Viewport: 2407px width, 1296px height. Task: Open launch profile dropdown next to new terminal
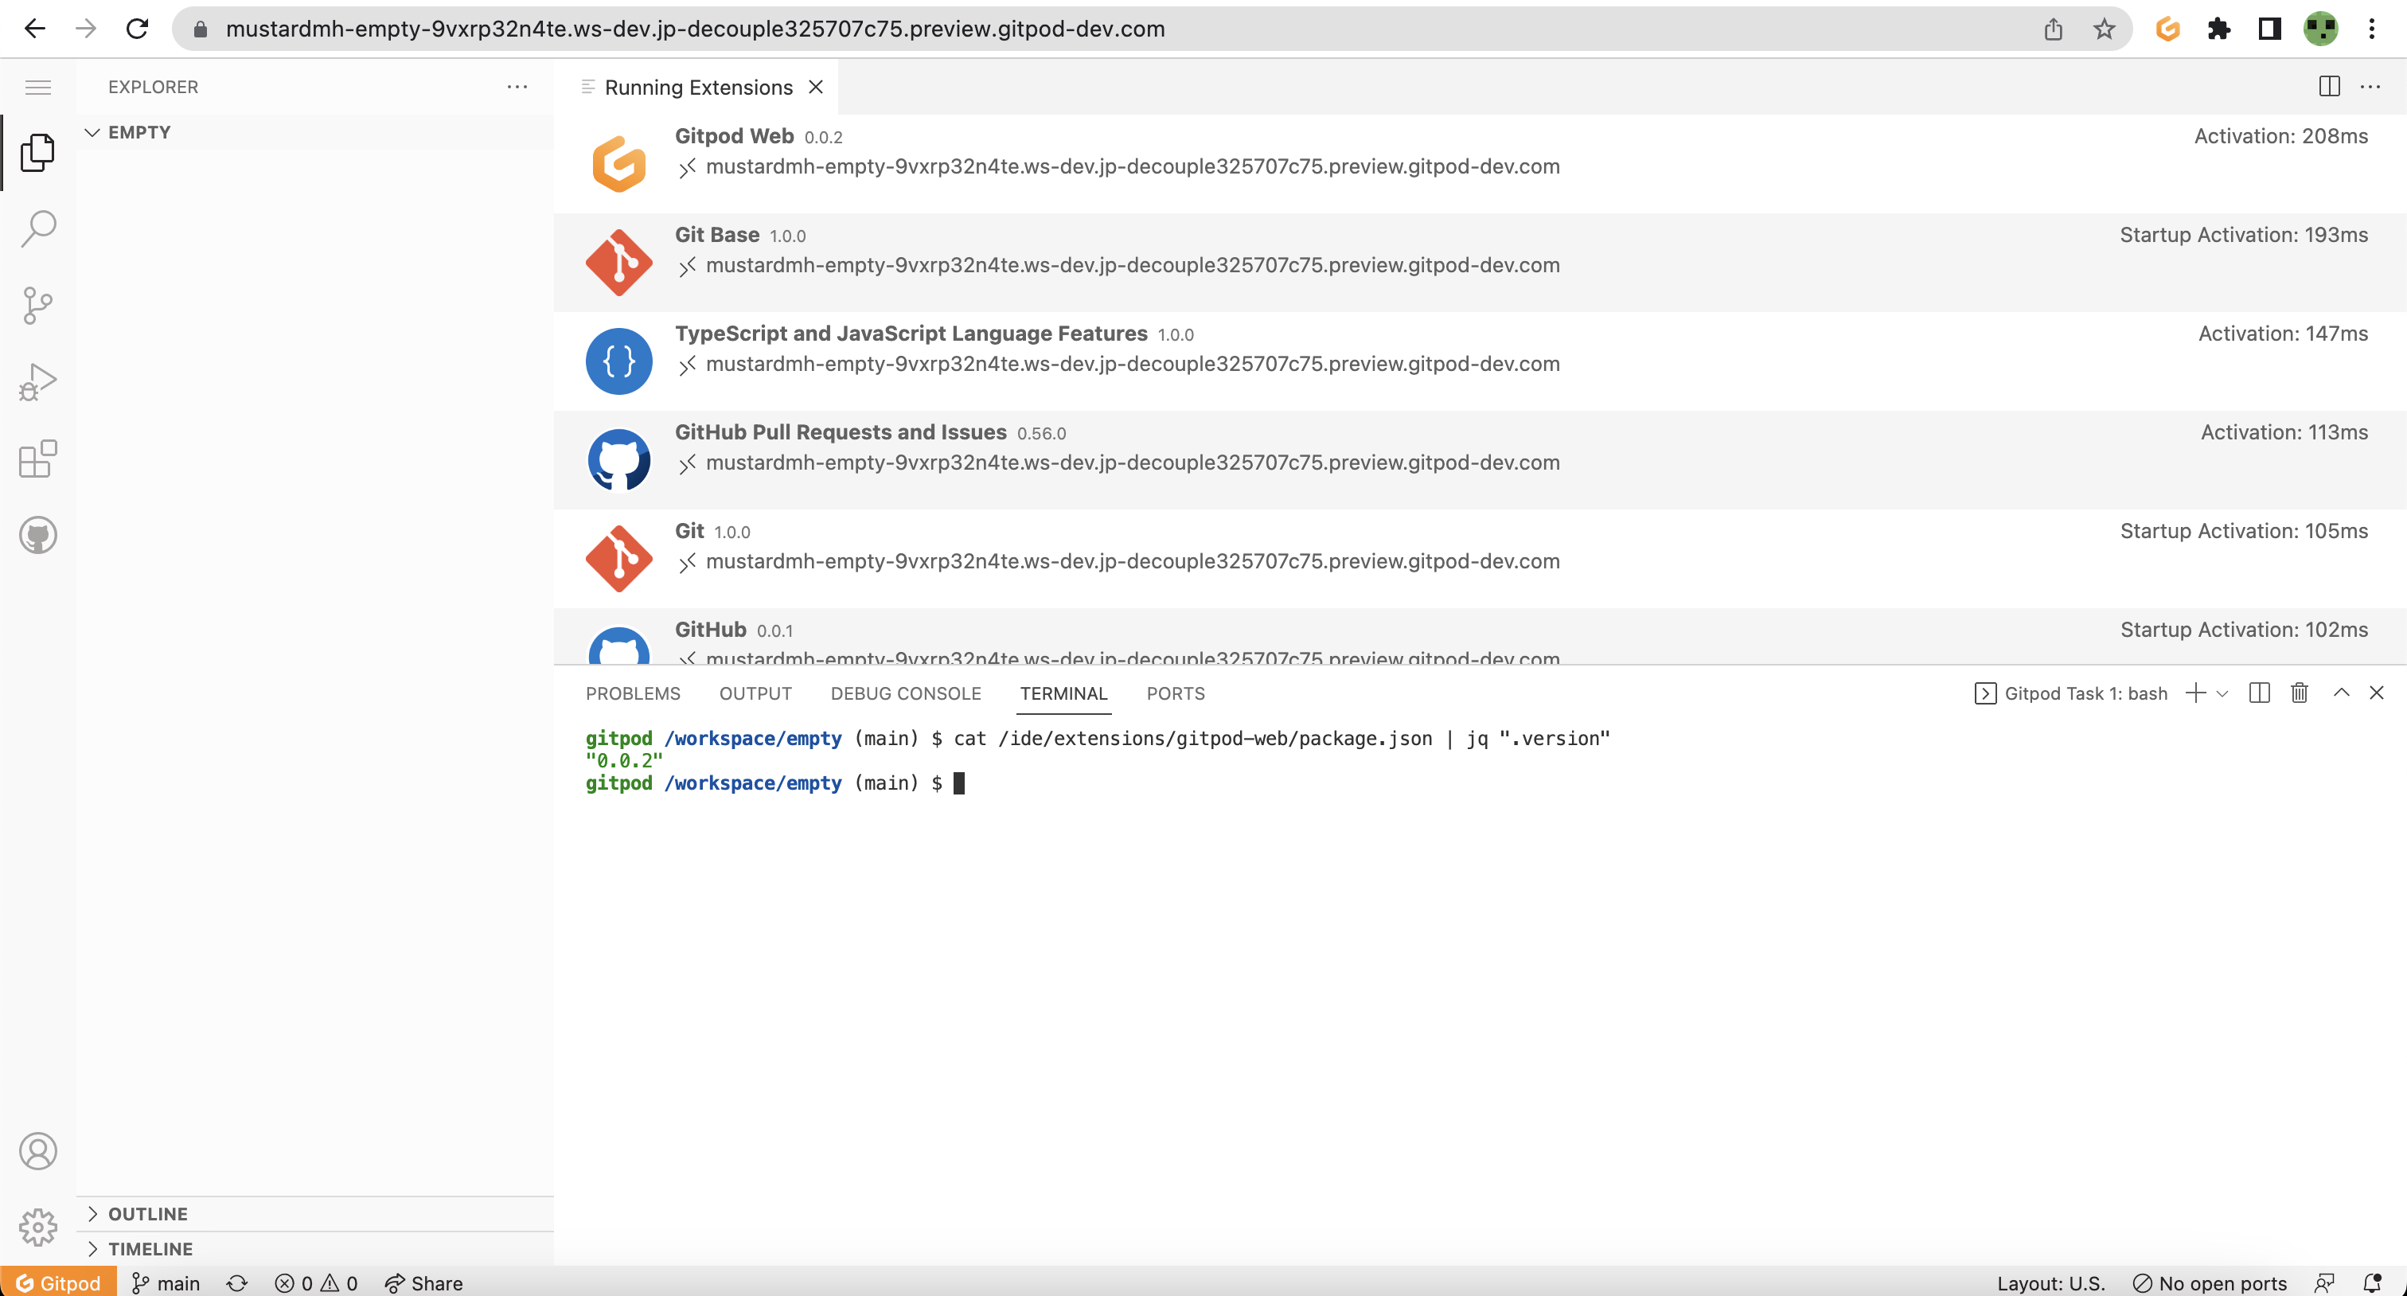coord(2223,694)
